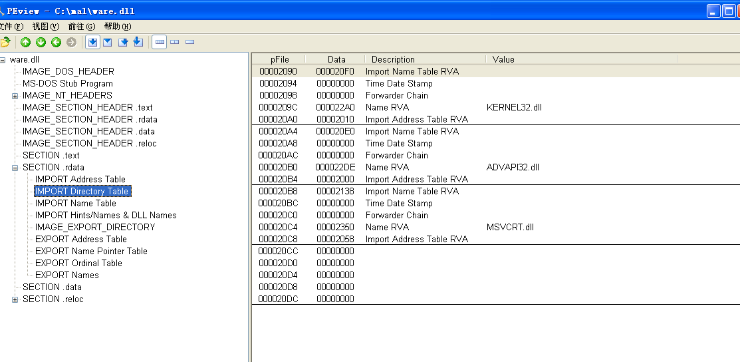Select SECTION .text in the tree
740x362 pixels.
(51, 156)
